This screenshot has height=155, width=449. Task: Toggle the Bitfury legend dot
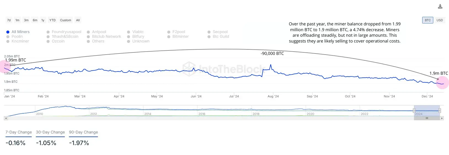tap(129, 37)
